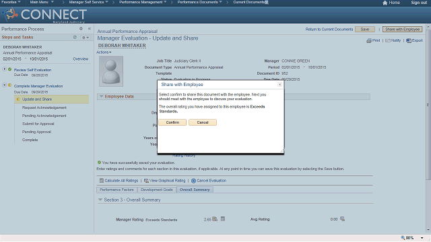Collapse Section 3 - Overall Summary
431x242 pixels.
pos(100,200)
